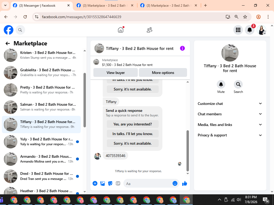The height and width of the screenshot is (205, 274).
Task: Switch to the second Marketplace browser tab
Action: 105,6
